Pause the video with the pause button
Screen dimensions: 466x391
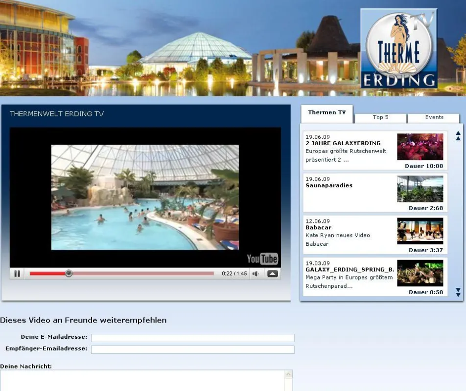pyautogui.click(x=17, y=274)
